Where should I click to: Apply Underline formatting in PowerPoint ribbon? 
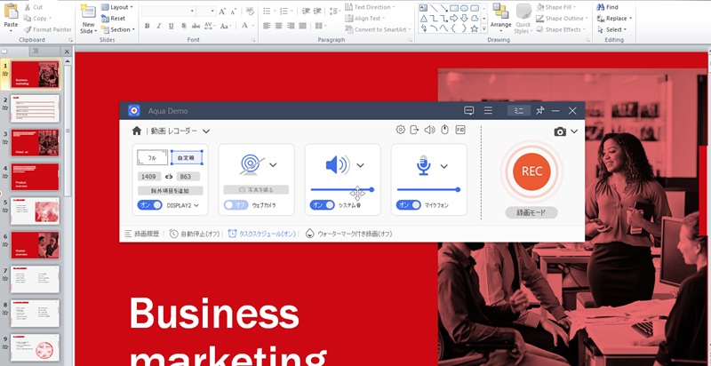171,26
